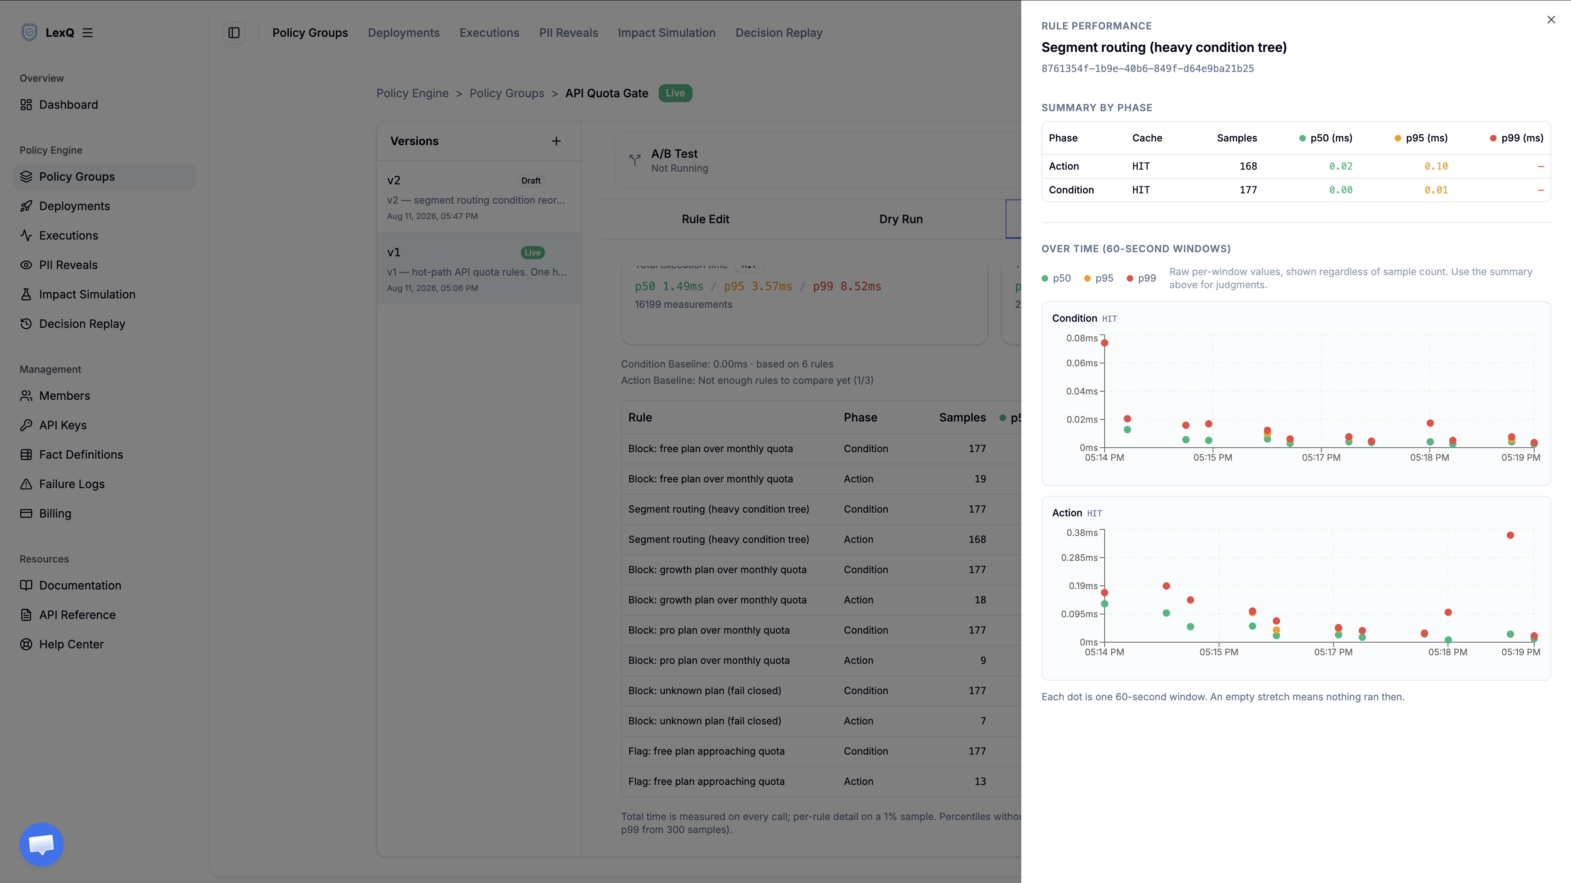Select the v1 Live version
This screenshot has width=1571, height=883.
click(x=479, y=269)
